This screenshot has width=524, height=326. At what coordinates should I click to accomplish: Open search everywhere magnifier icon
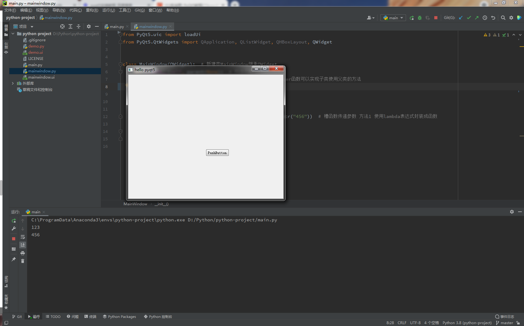(503, 18)
